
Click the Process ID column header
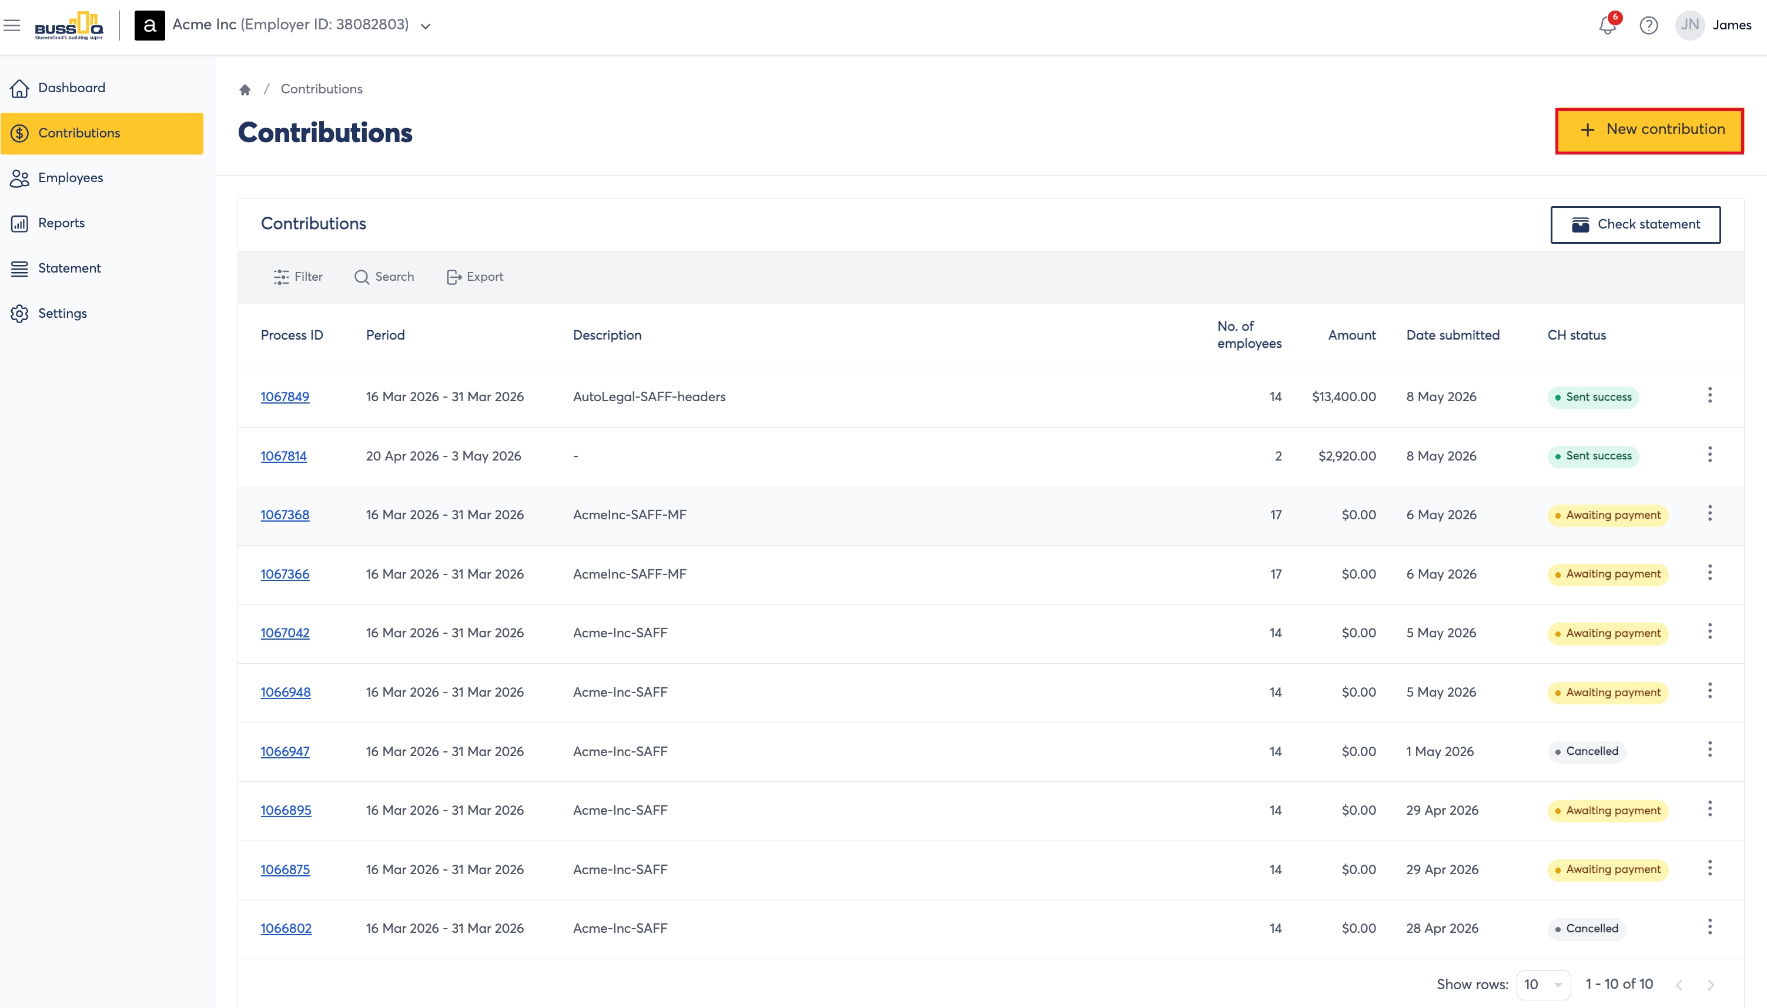coord(292,335)
